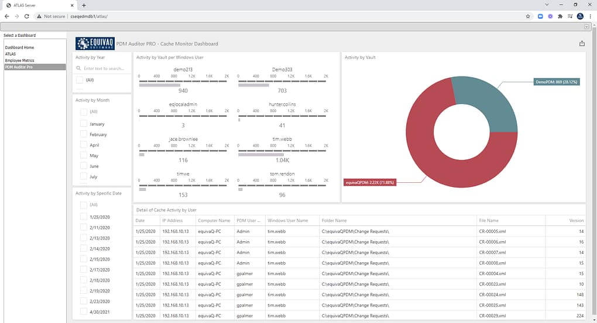Sort table by Windows User Name column
This screenshot has height=323, width=597.
(287, 220)
